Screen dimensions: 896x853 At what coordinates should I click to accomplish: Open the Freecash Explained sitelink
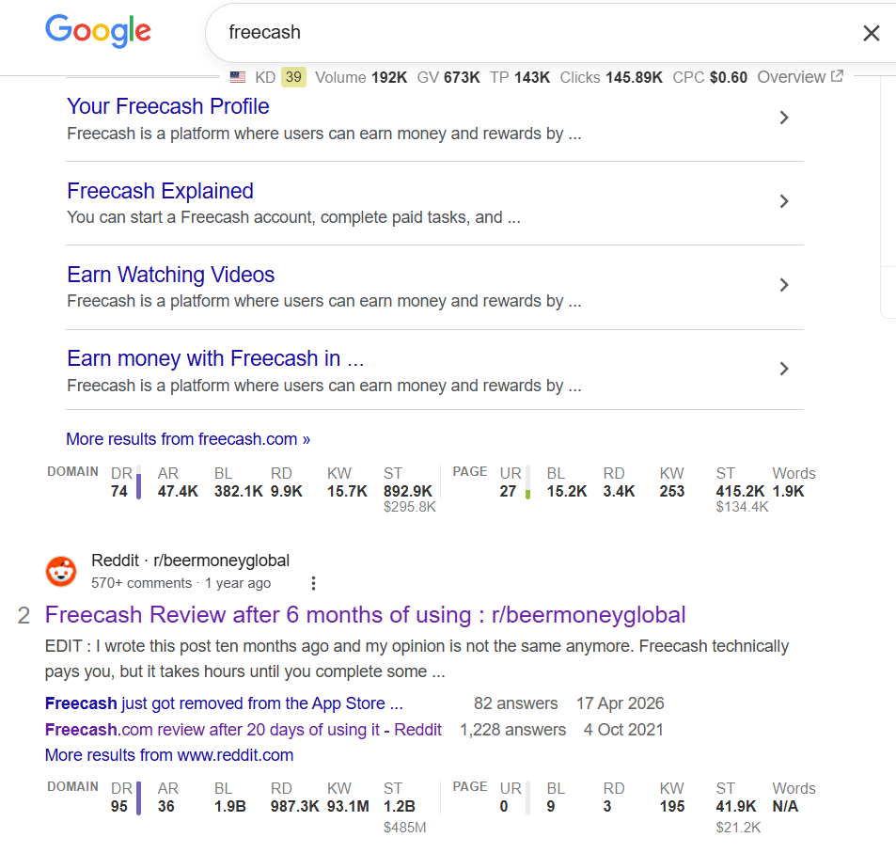(160, 191)
